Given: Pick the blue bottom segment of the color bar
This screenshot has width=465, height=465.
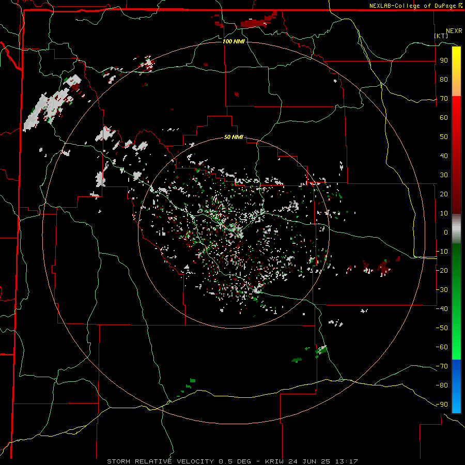Looking at the screenshot, I should (x=456, y=387).
